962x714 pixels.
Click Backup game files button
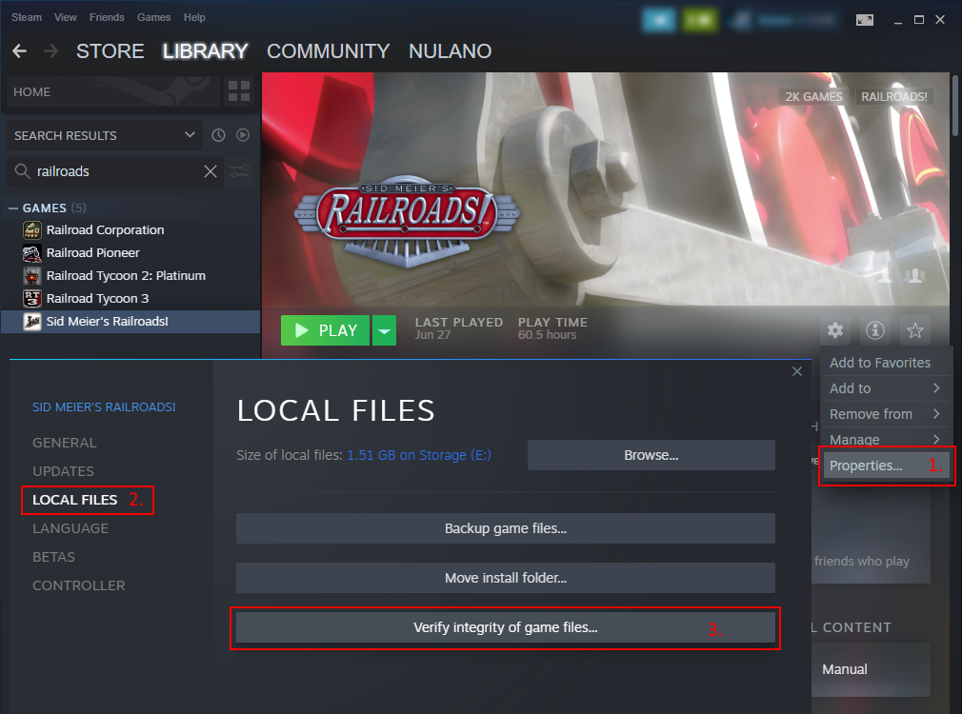click(506, 528)
